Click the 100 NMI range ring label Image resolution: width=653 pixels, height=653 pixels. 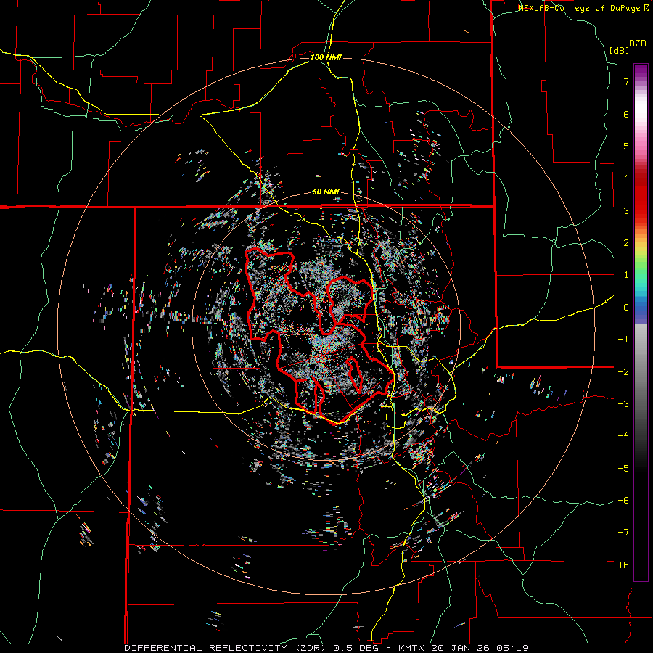[x=326, y=57]
